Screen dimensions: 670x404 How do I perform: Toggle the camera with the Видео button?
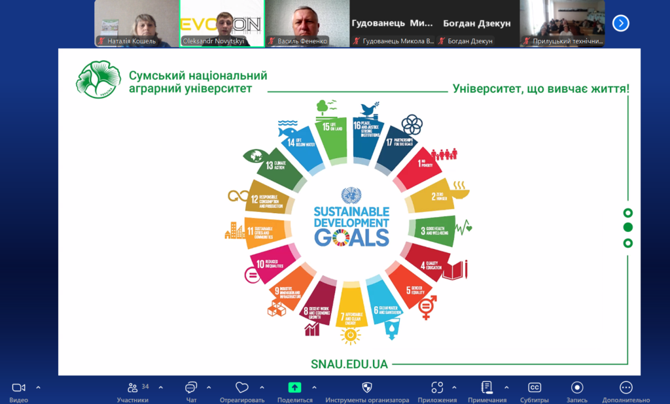click(18, 388)
